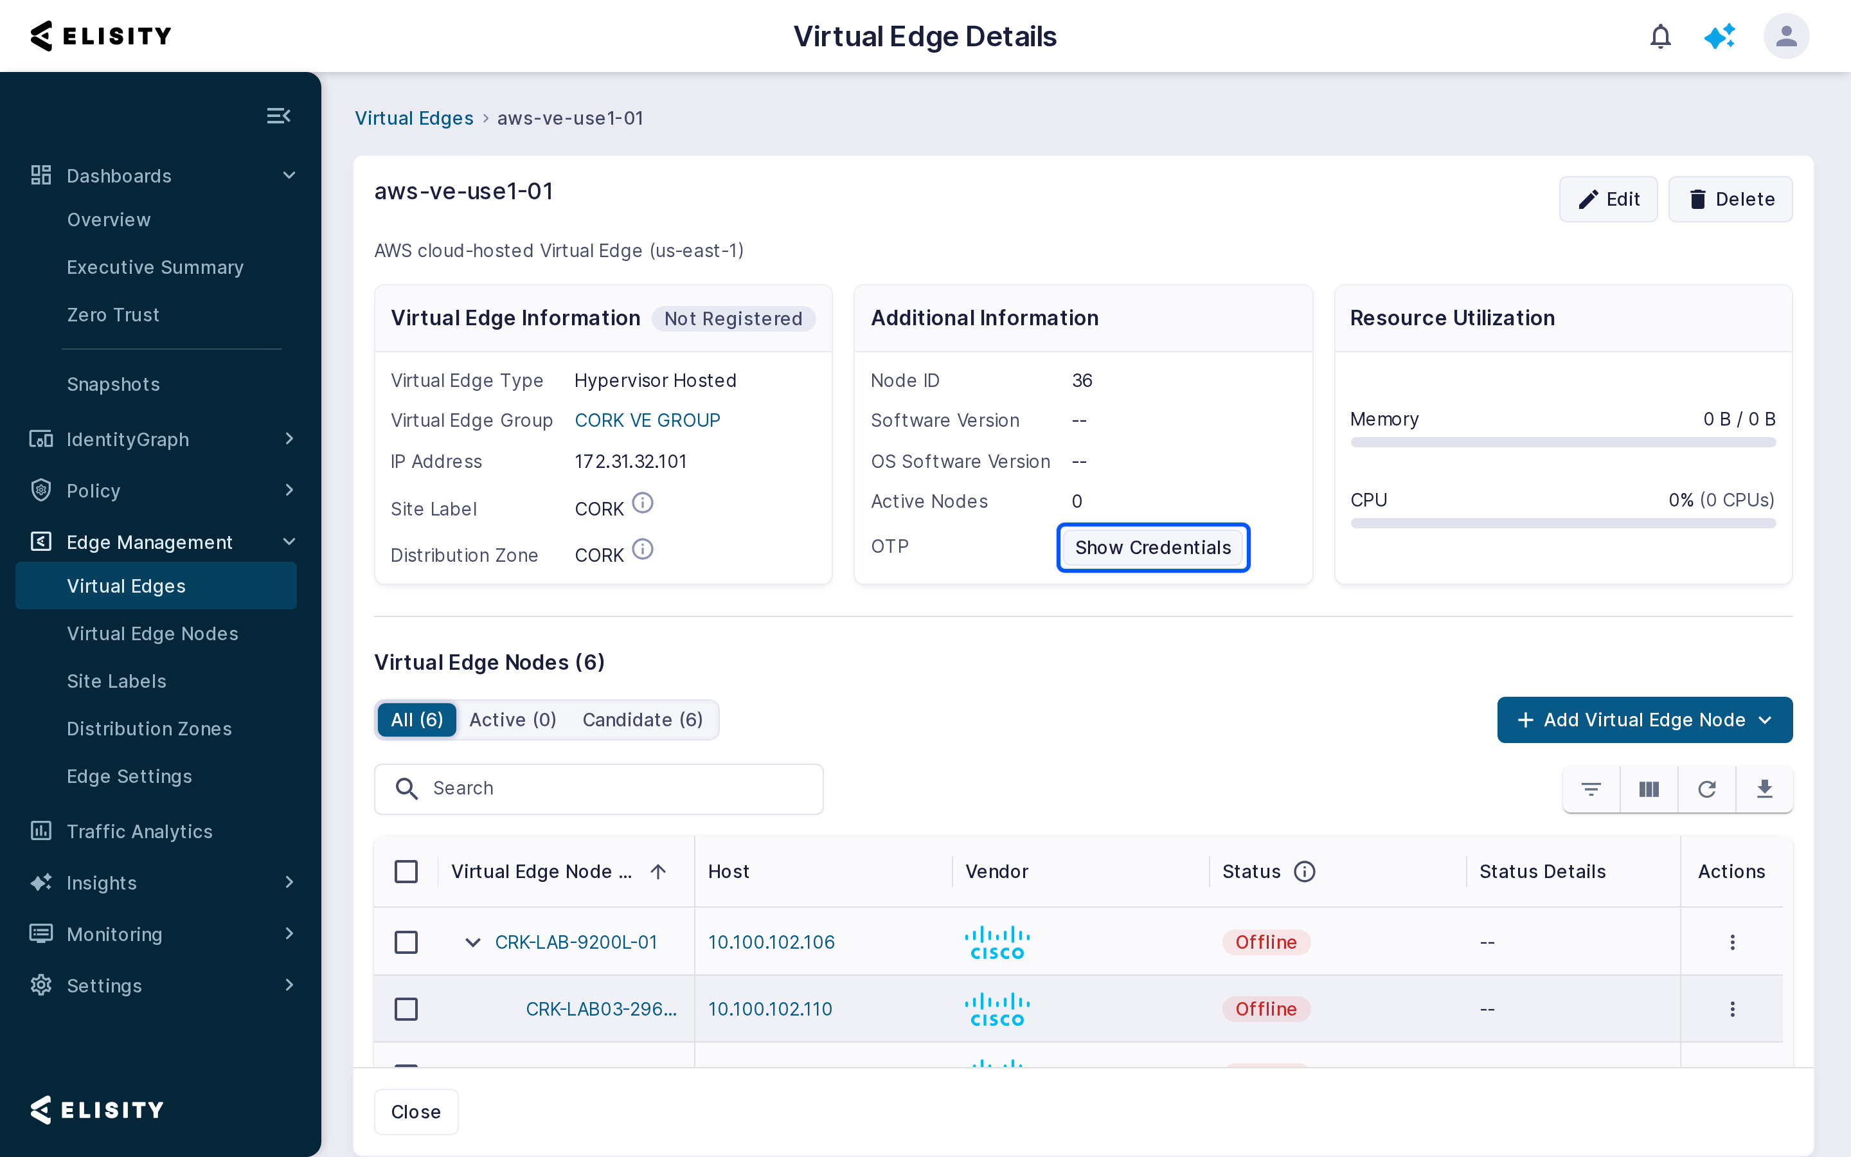This screenshot has width=1851, height=1157.
Task: Expand the IdentityGraph sidebar section
Action: pos(162,439)
